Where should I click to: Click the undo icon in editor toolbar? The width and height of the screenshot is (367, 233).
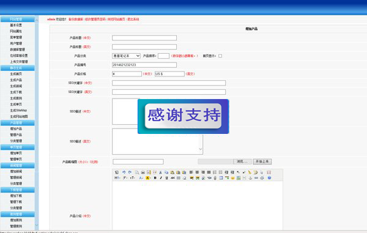[x=124, y=172]
